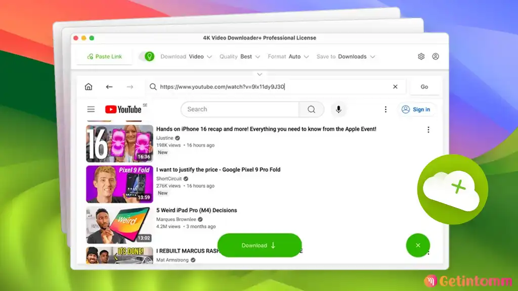Viewport: 518px width, 291px height.
Task: Open settings via the gear icon
Action: (421, 57)
